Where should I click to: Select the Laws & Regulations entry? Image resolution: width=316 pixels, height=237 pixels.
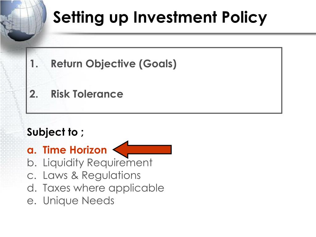(92, 175)
